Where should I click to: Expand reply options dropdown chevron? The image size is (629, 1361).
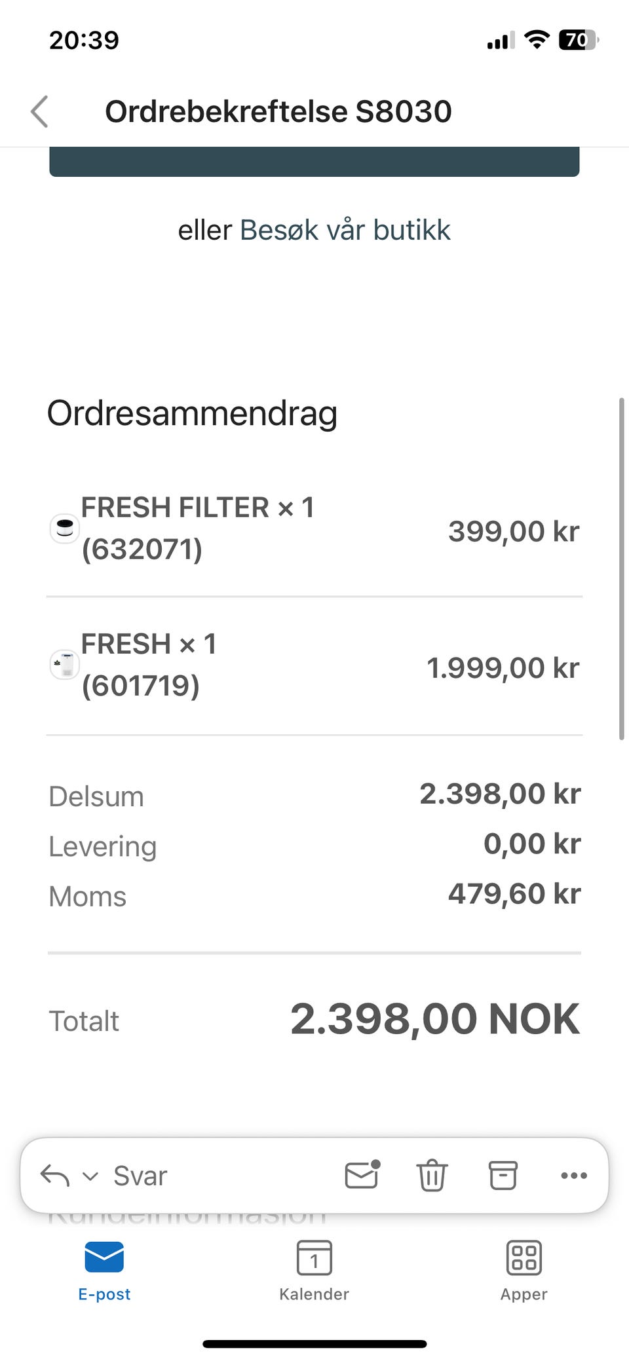(90, 1176)
